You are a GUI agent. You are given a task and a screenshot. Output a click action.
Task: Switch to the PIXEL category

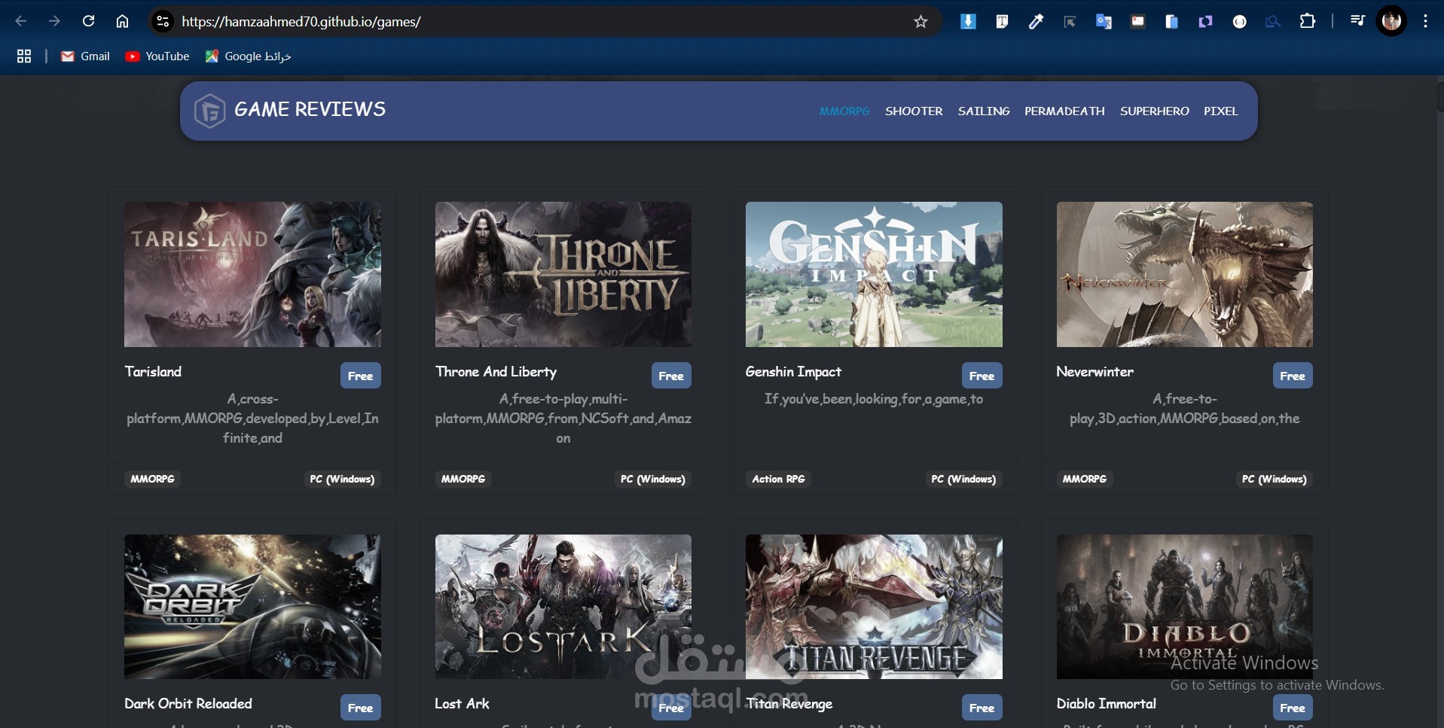[1221, 111]
